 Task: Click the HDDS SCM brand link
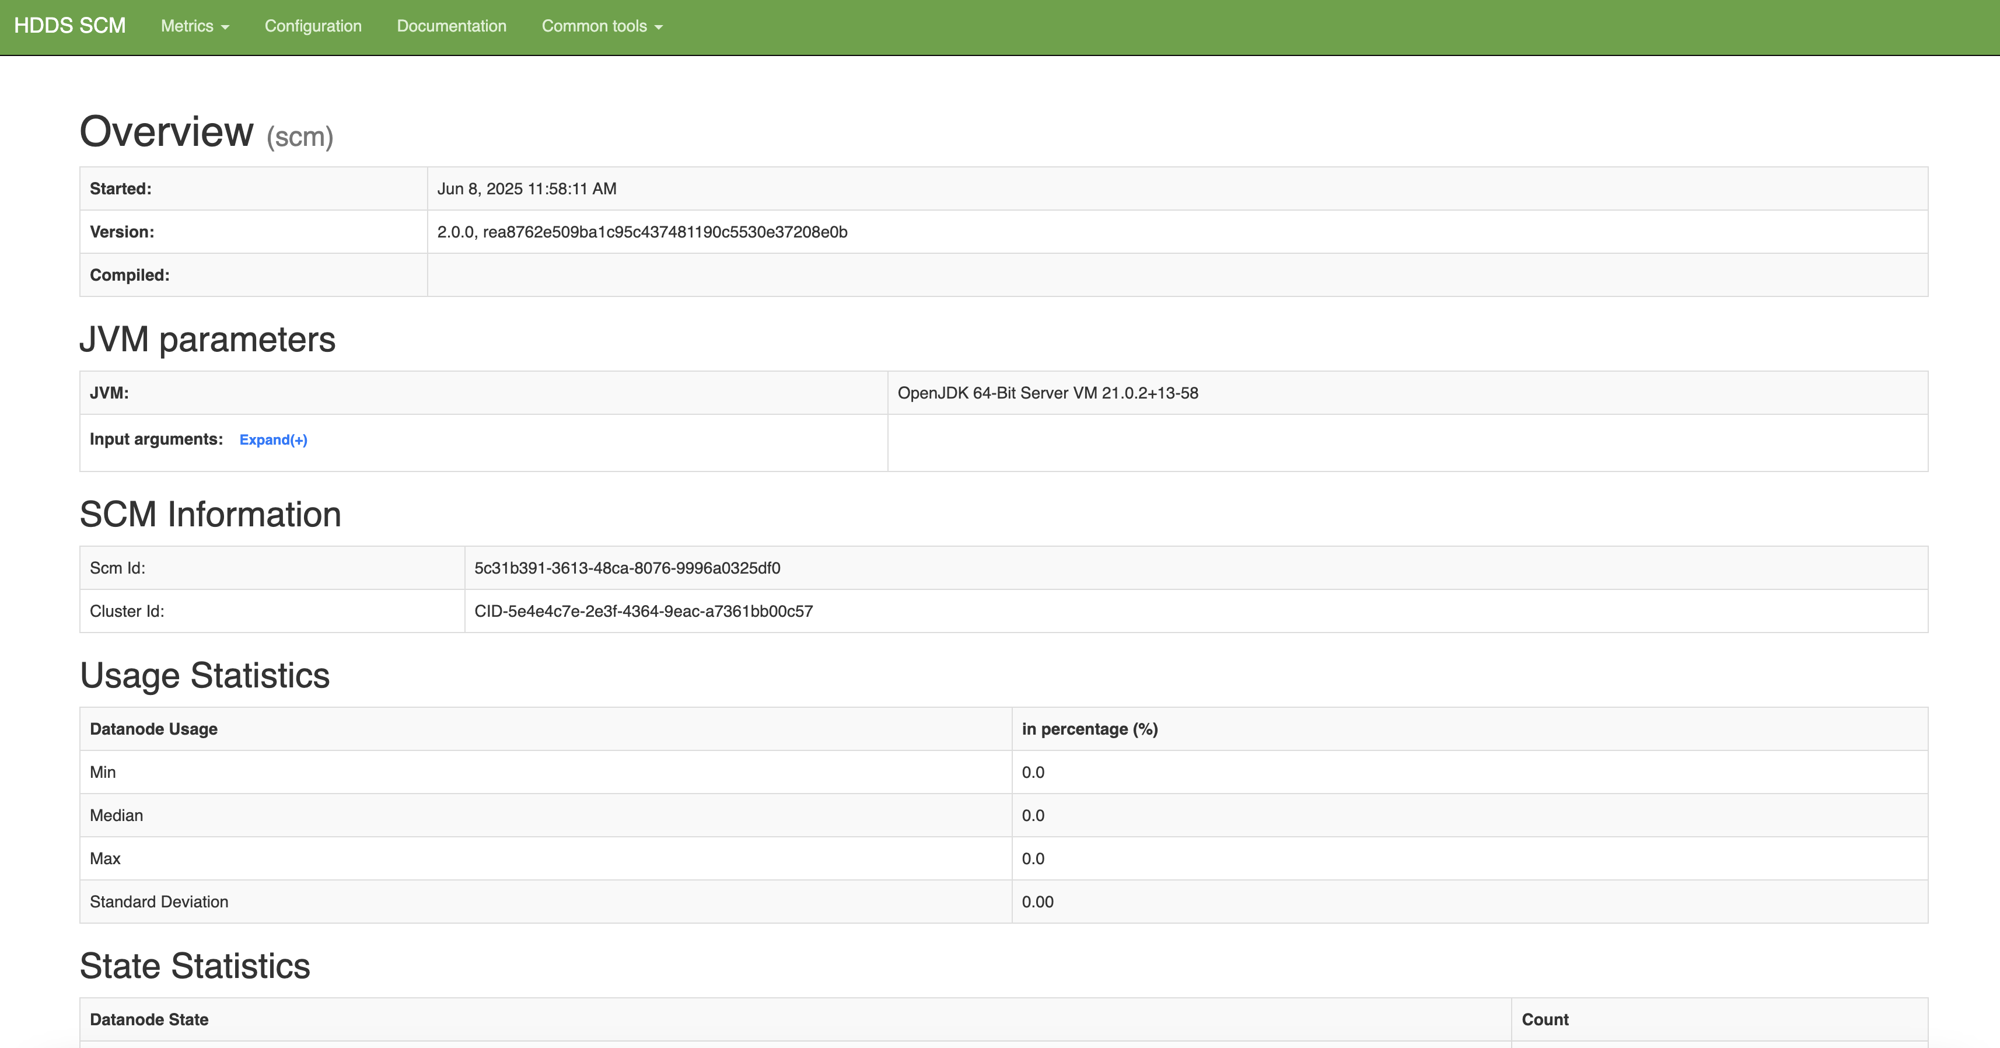pyautogui.click(x=70, y=25)
